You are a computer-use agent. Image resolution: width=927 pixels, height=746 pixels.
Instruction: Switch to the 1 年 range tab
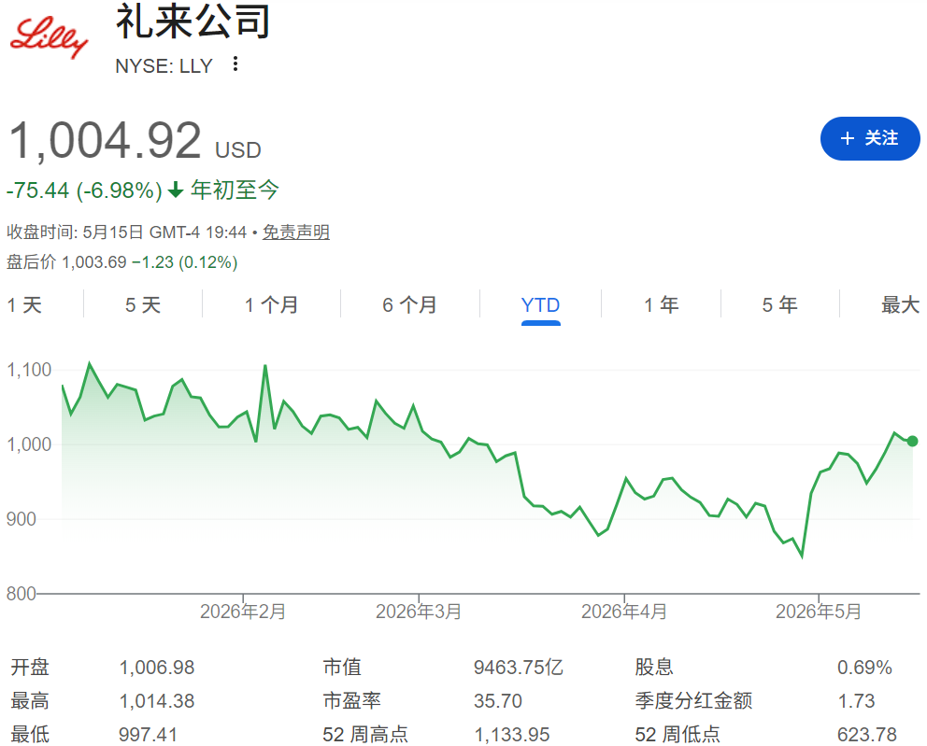tap(661, 304)
